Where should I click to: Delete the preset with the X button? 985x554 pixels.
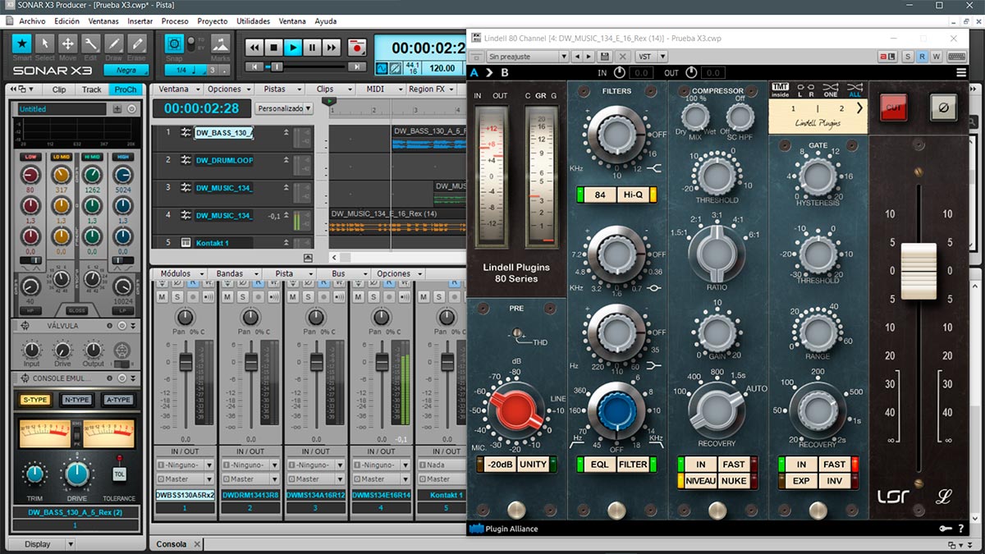tap(623, 57)
